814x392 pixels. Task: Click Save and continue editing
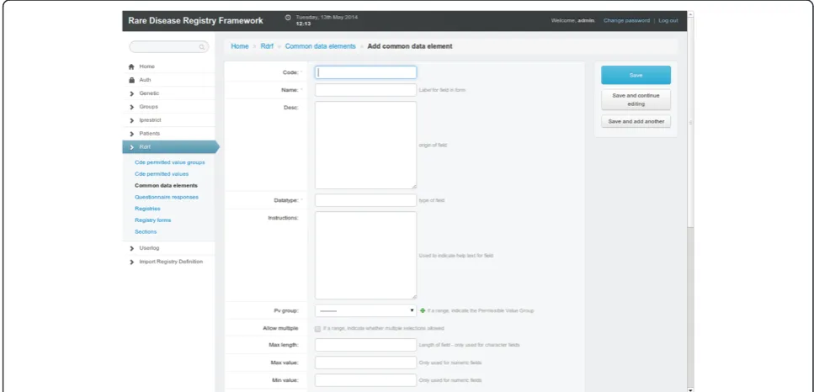[636, 99]
